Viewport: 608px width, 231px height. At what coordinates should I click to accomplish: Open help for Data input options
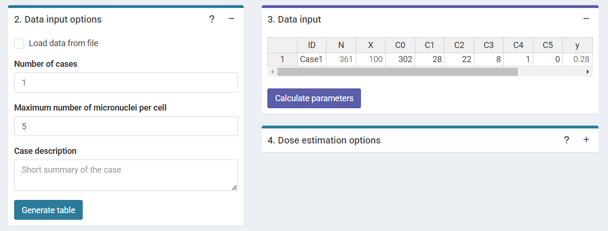pos(212,19)
